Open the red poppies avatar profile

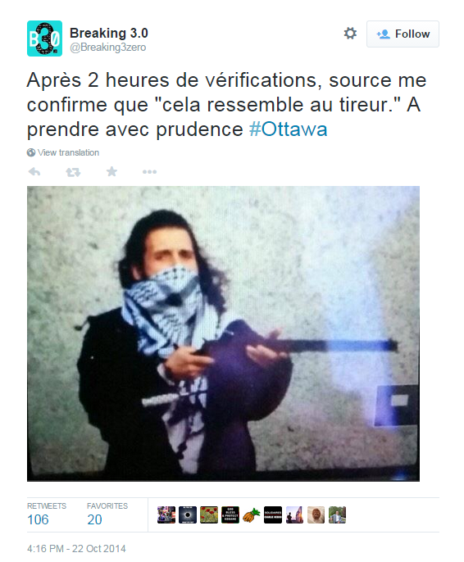209,515
